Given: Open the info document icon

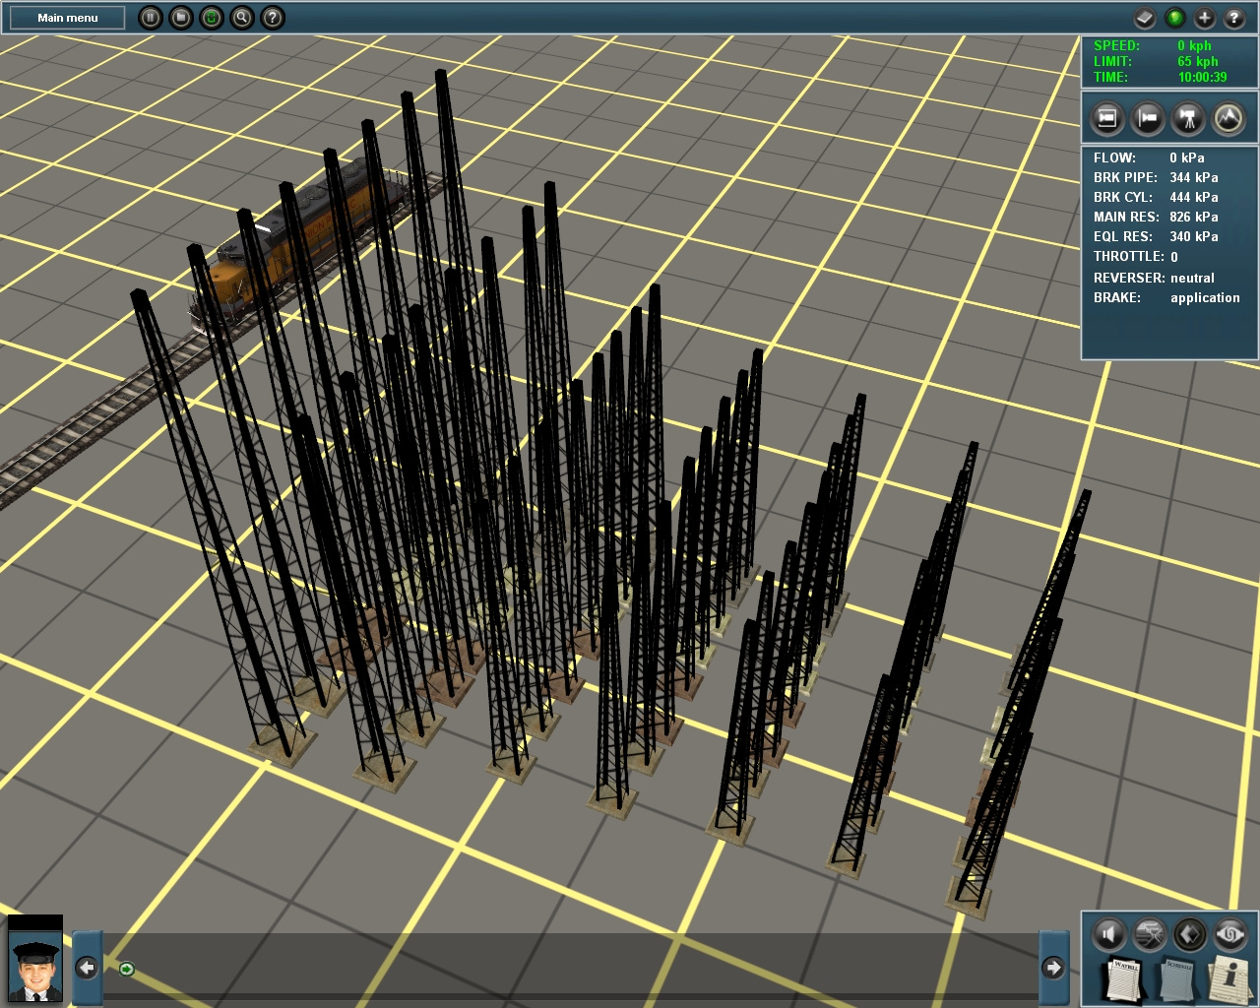Looking at the screenshot, I should point(1229,978).
